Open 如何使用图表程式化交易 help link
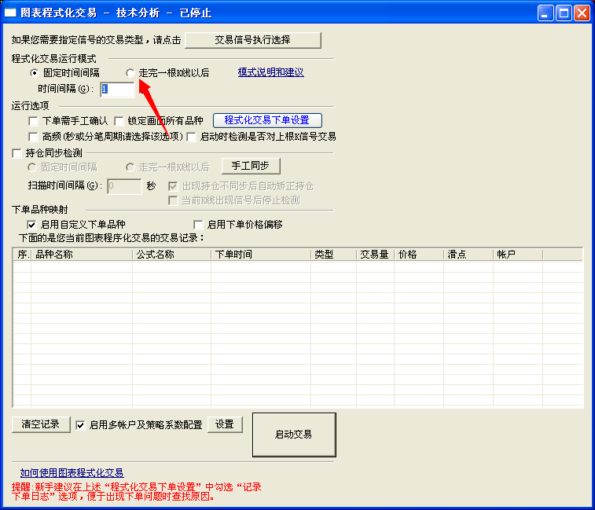This screenshot has width=595, height=510. pyautogui.click(x=72, y=472)
